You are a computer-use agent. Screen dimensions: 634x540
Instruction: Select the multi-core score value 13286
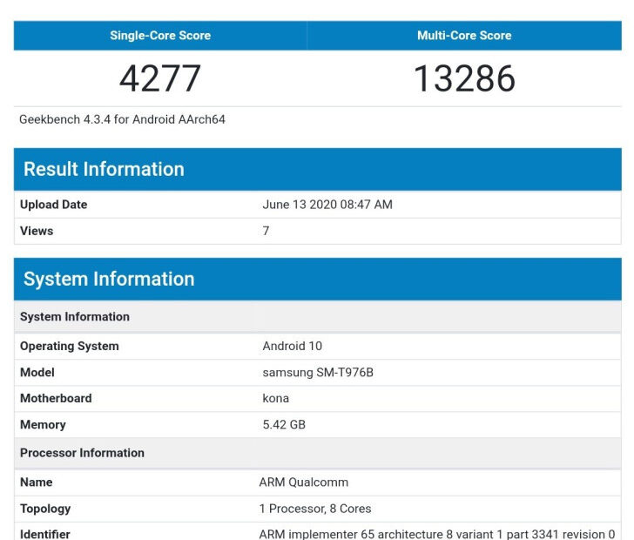[464, 78]
